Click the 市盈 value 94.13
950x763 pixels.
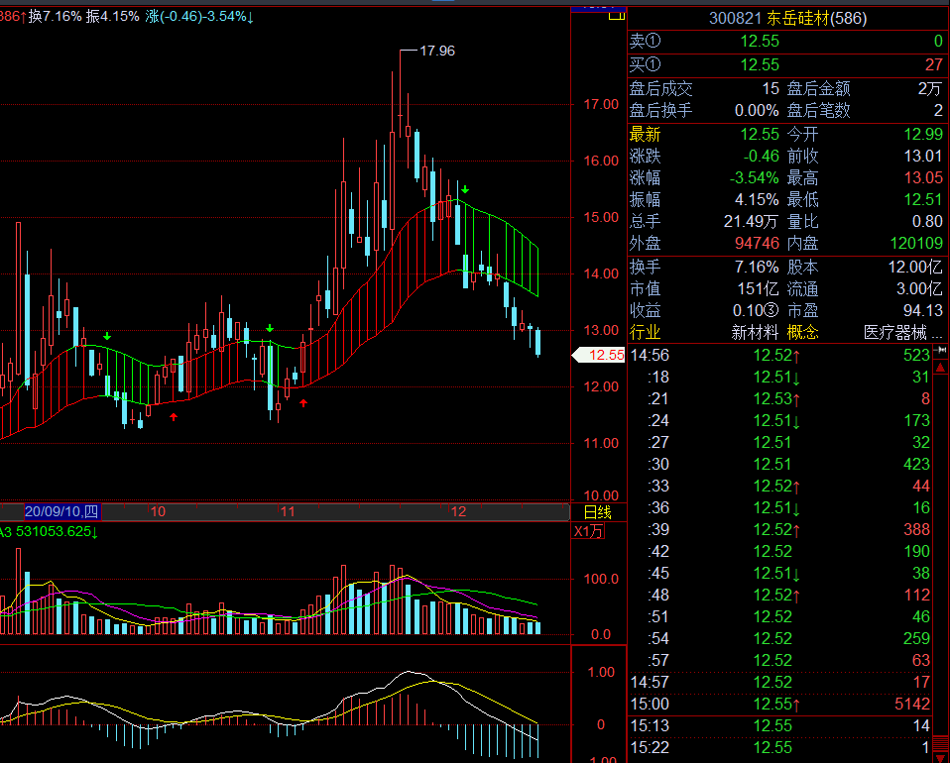coord(923,310)
